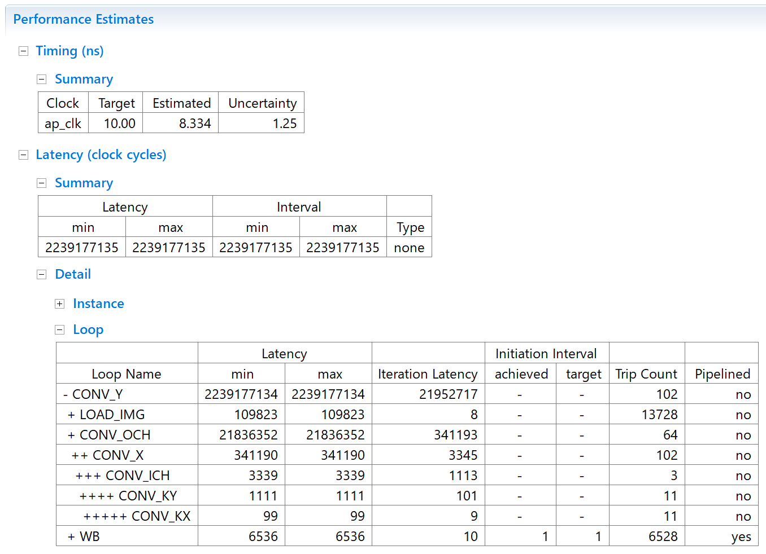The image size is (766, 554).
Task: Select trip count 13728 cell
Action: click(x=647, y=414)
